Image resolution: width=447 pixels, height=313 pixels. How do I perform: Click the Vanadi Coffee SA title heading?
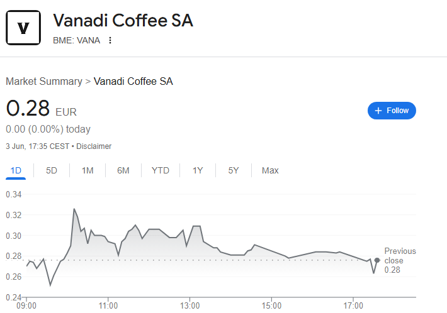(x=123, y=21)
